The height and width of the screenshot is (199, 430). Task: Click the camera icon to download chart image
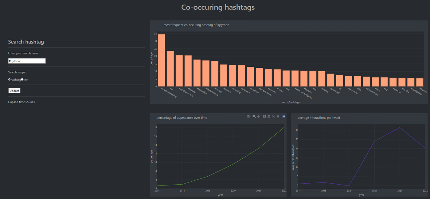click(x=248, y=116)
